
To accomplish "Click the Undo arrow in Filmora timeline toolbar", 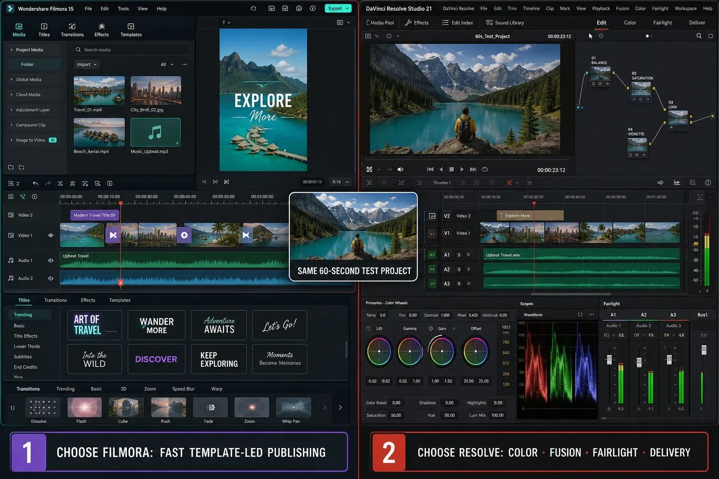I will [35, 183].
